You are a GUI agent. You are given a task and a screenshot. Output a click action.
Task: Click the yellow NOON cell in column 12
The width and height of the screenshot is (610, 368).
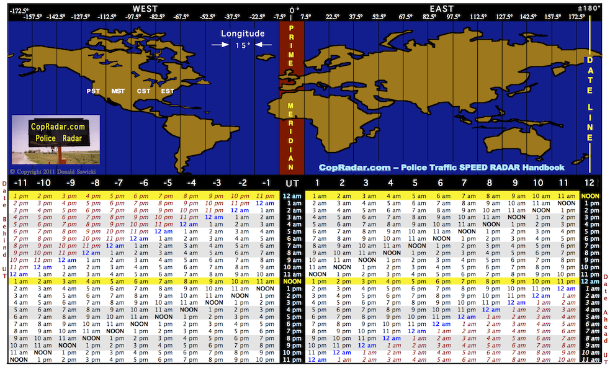tap(590, 196)
